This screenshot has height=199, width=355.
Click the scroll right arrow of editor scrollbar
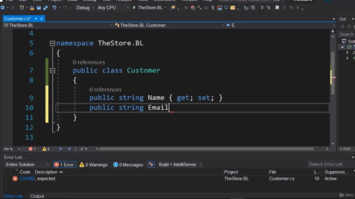click(x=327, y=149)
